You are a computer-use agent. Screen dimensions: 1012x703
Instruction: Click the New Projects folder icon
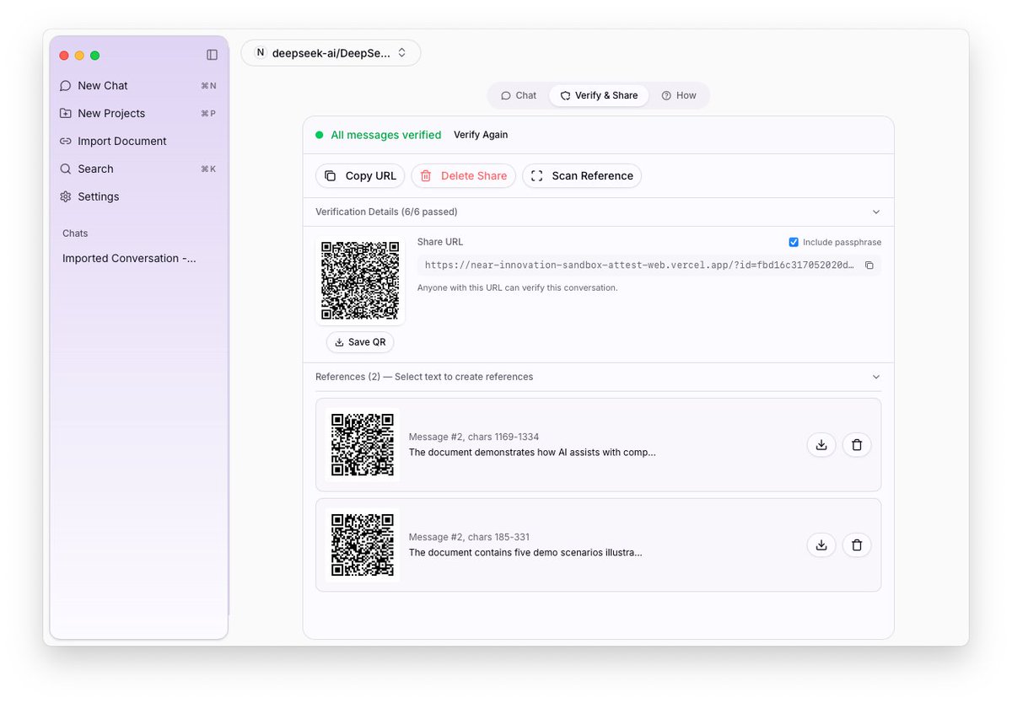66,113
